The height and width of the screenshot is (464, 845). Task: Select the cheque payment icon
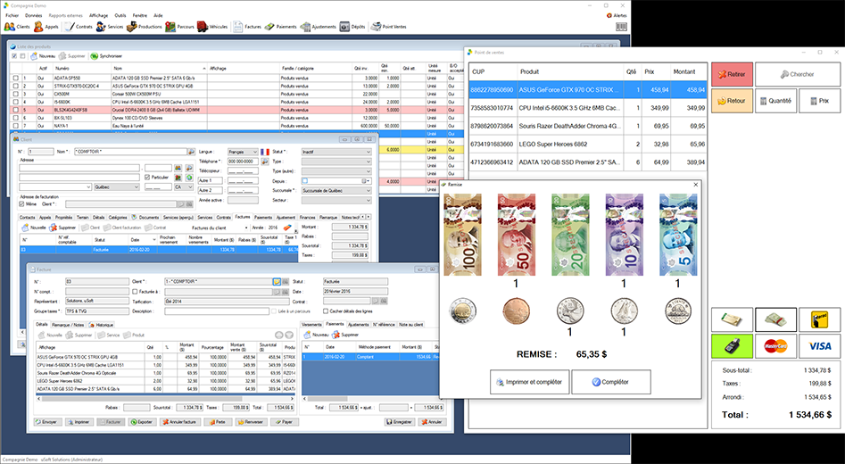tap(732, 319)
